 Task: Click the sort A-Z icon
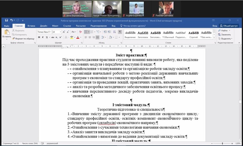[114, 32]
